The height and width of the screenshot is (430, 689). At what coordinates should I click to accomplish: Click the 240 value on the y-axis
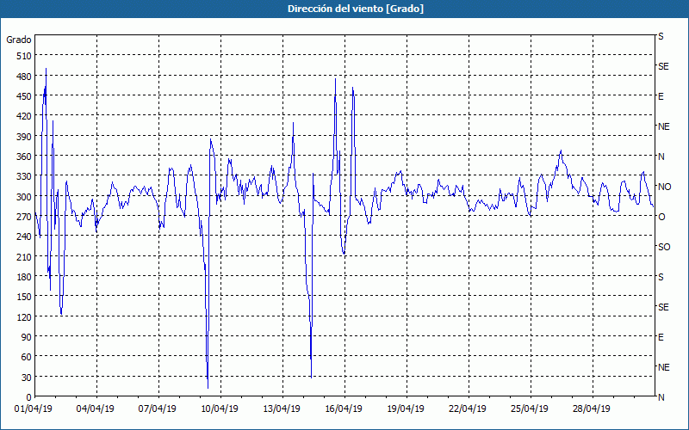coord(24,236)
